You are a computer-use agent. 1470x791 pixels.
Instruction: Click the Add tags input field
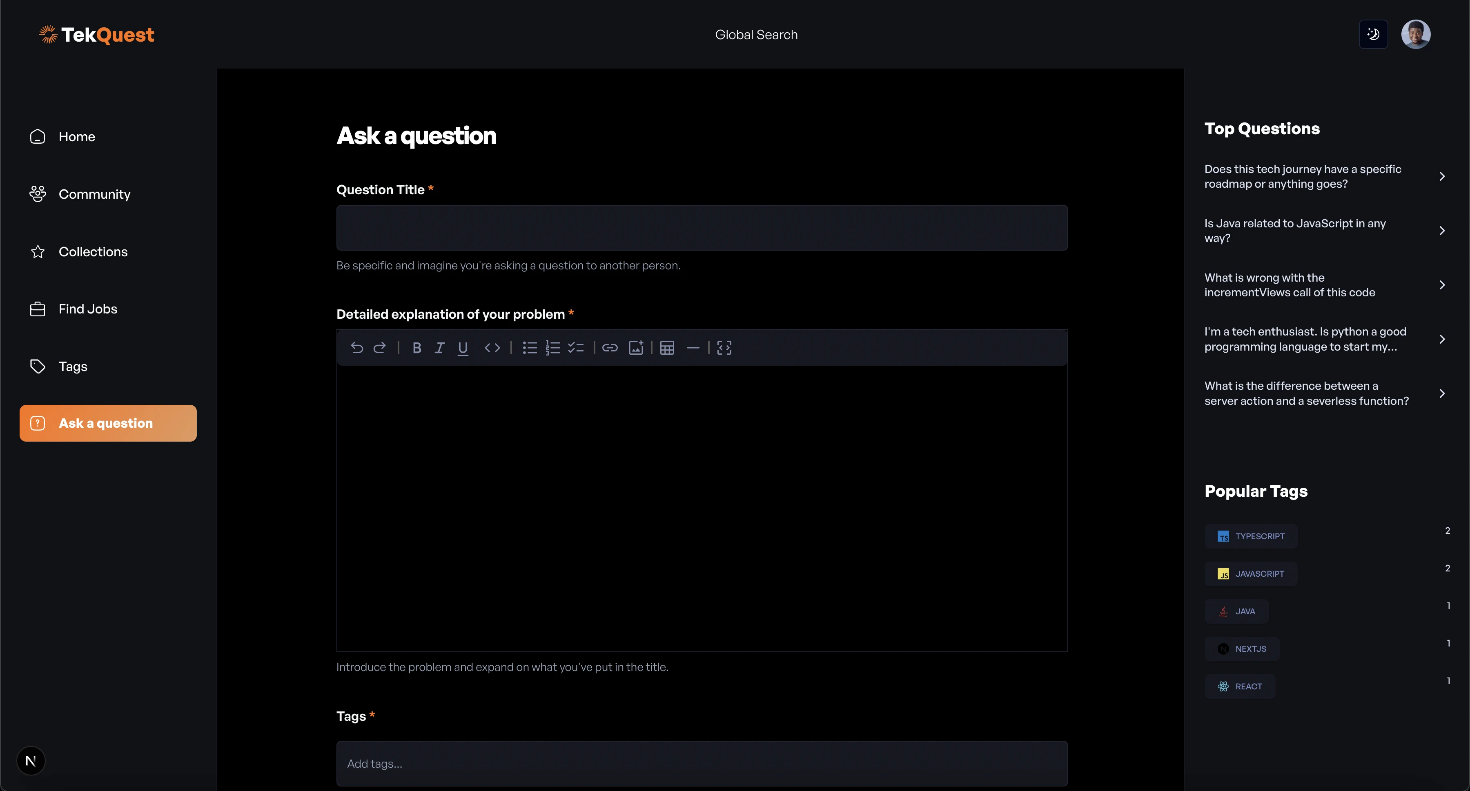coord(702,764)
